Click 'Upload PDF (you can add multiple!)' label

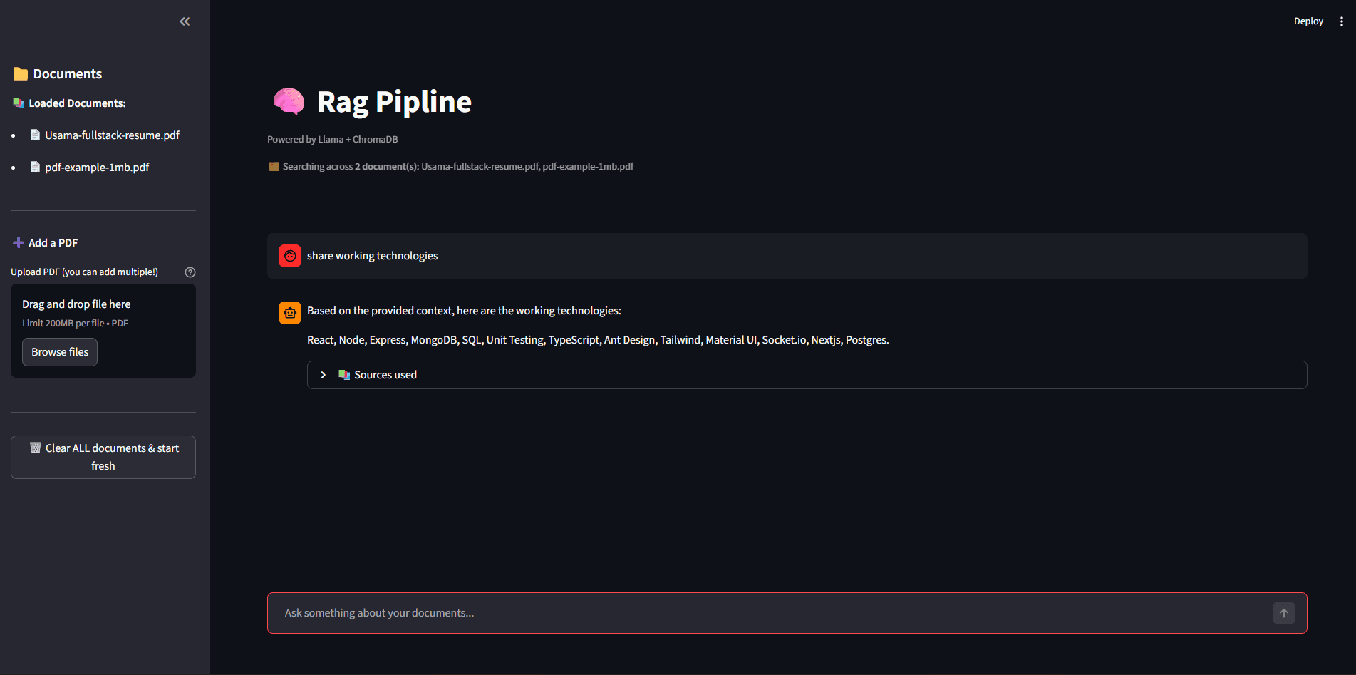[x=84, y=272]
